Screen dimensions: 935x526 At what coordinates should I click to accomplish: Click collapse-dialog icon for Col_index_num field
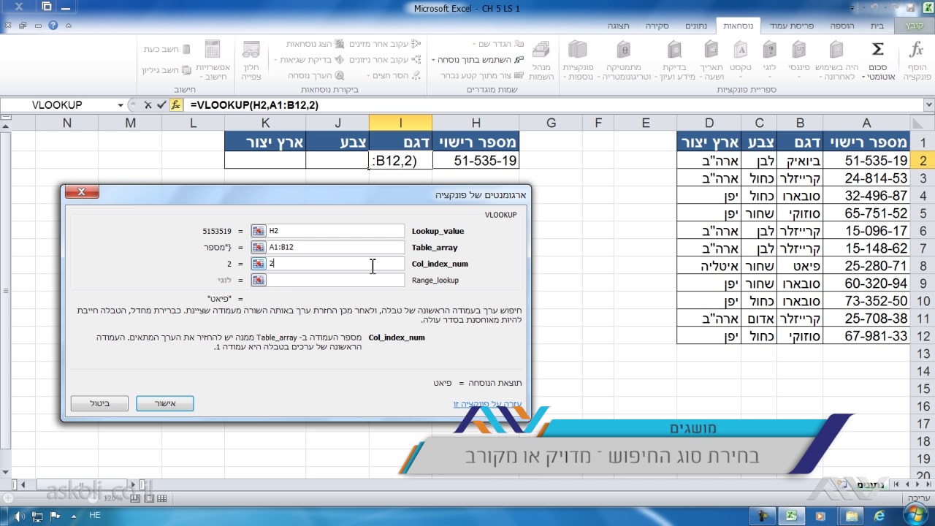click(259, 264)
